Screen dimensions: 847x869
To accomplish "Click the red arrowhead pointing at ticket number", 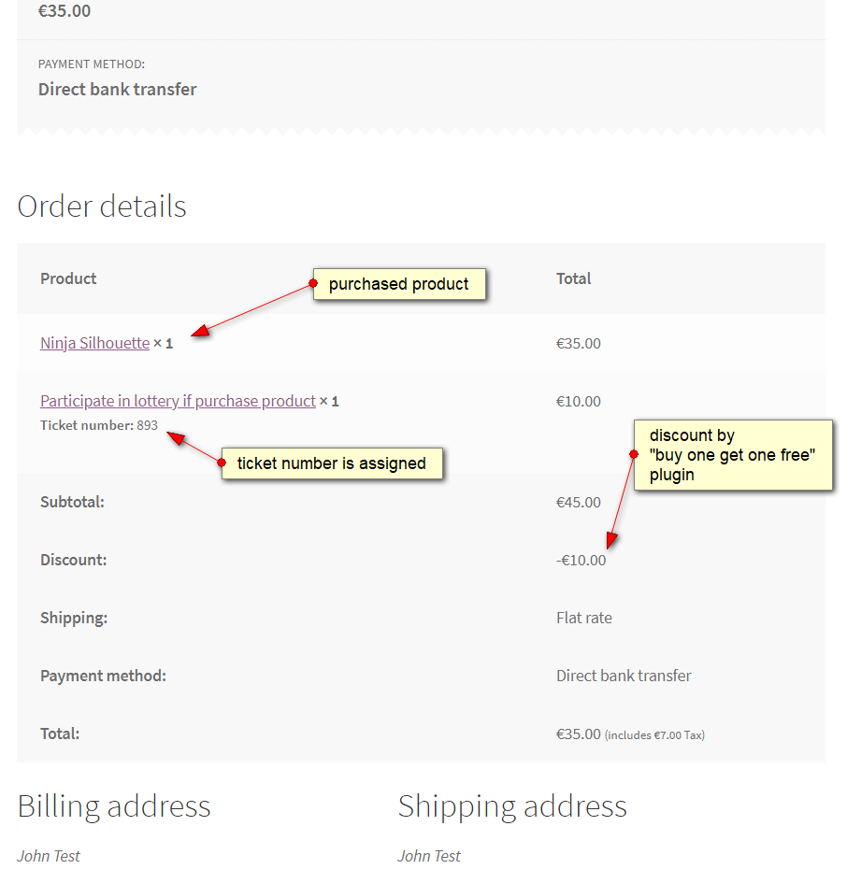I will pyautogui.click(x=176, y=438).
